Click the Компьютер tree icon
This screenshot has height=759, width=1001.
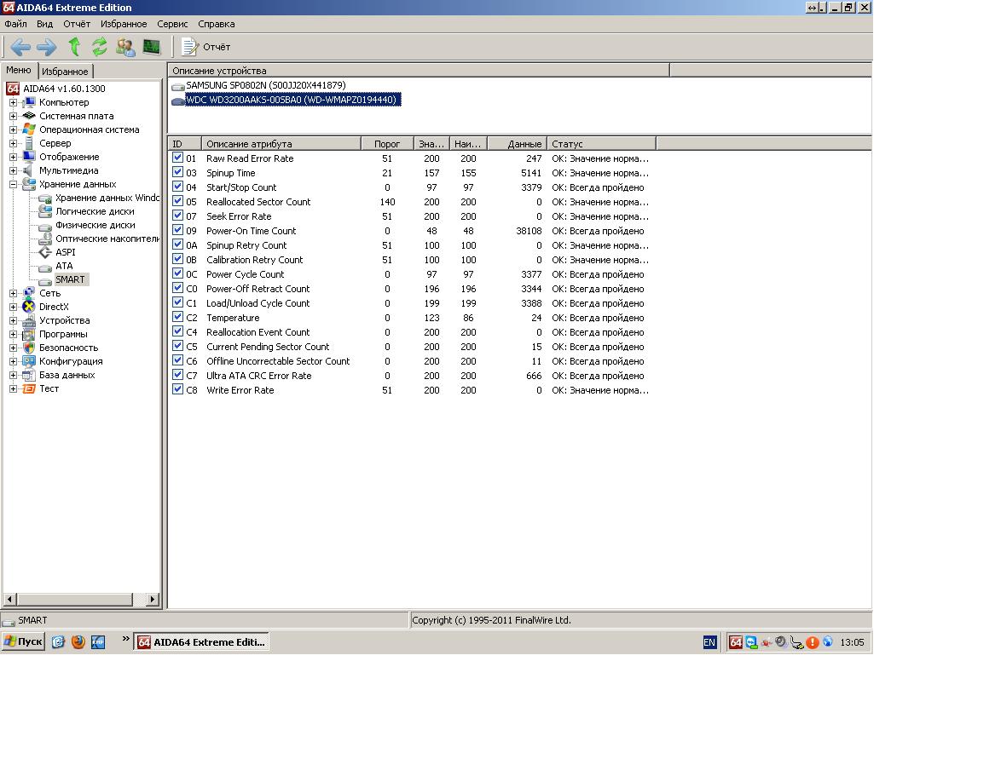coord(29,102)
